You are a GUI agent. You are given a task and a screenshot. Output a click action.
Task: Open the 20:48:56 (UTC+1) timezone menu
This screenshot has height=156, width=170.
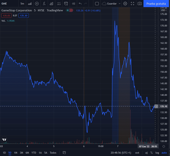pos(121,153)
